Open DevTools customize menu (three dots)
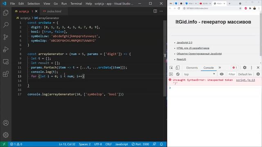Screen dimensions: 262x147 [x=251, y=67]
